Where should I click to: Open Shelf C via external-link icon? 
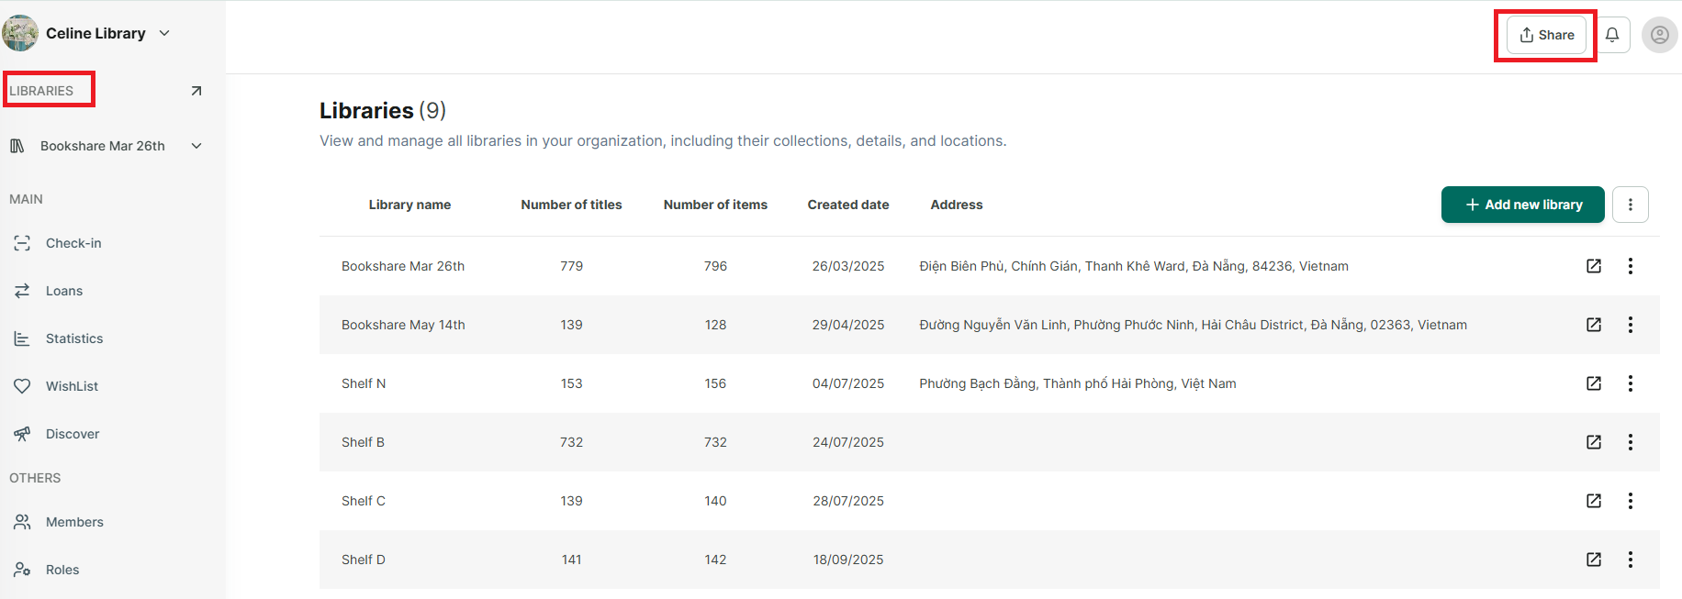[1594, 501]
